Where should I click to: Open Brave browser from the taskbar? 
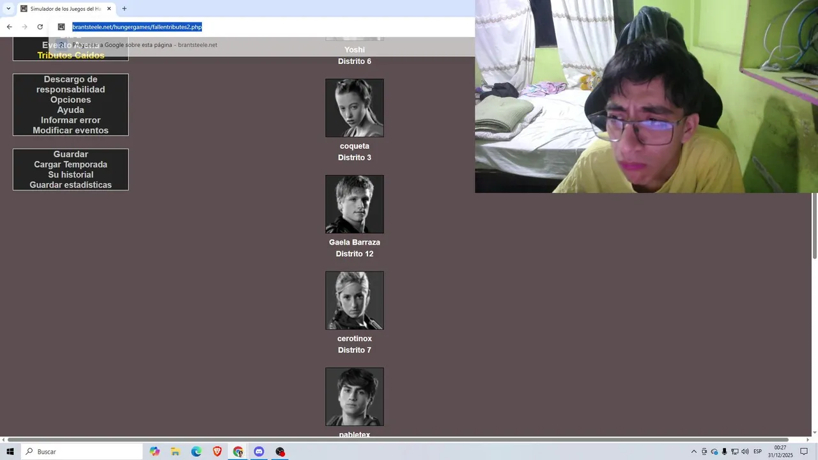217,452
